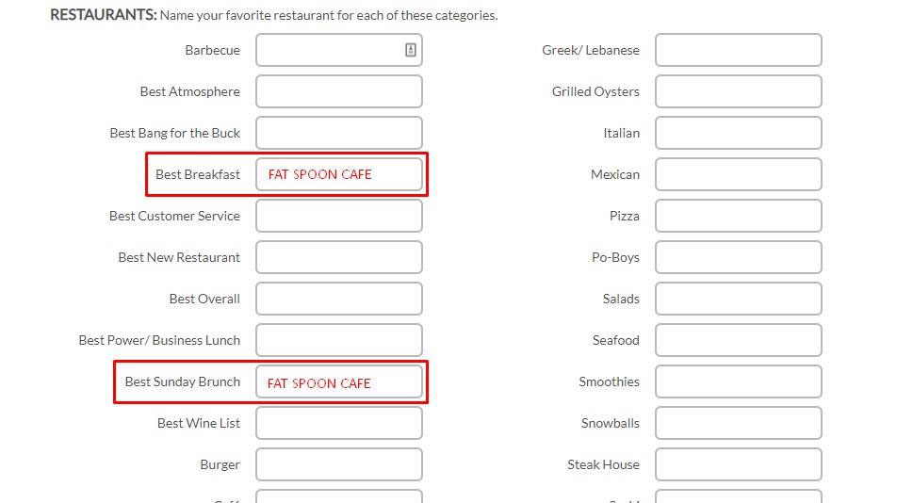Focus the Seafood input box
Image resolution: width=913 pixels, height=503 pixels.
[x=739, y=340]
